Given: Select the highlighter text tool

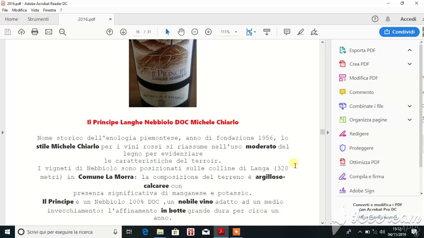Looking at the screenshot, I should (x=301, y=32).
